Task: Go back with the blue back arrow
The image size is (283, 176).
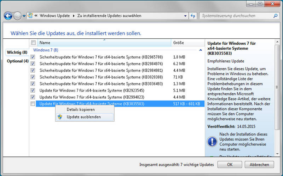Action: coord(8,16)
